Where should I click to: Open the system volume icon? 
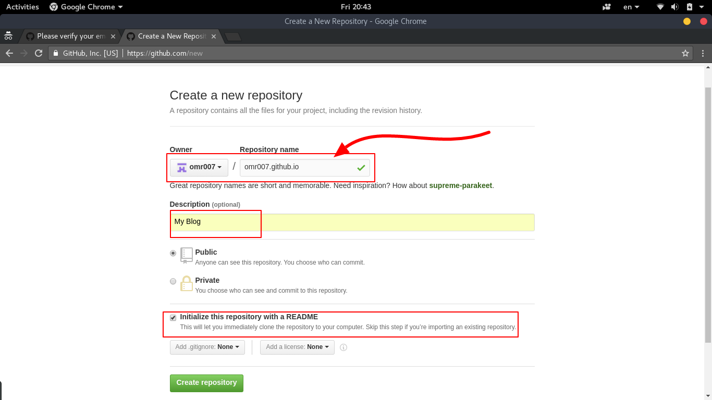[674, 7]
